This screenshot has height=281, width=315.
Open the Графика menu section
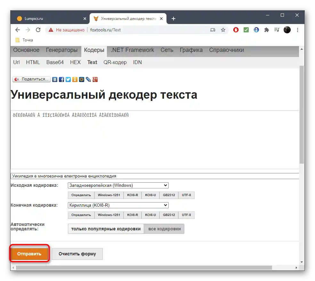191,50
